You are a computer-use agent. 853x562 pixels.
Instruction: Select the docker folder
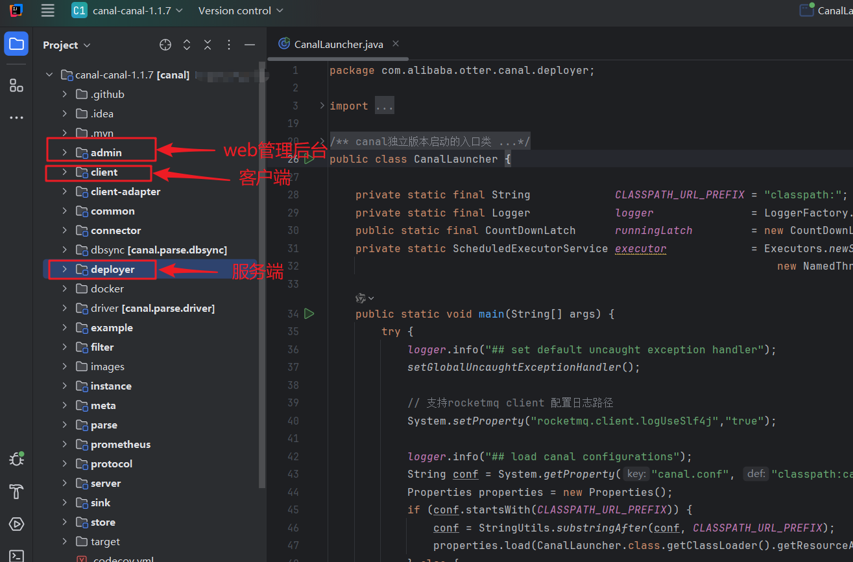click(107, 288)
